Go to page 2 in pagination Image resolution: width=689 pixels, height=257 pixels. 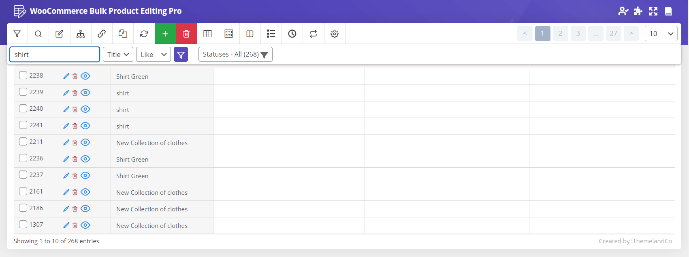pyautogui.click(x=560, y=34)
